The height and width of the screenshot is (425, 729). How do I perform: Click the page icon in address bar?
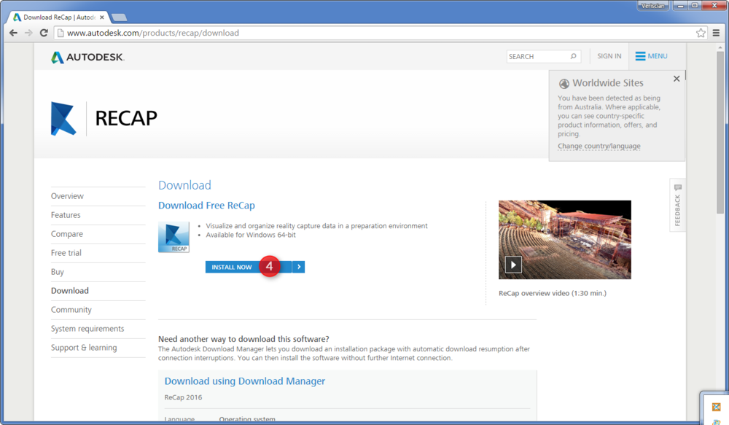[61, 33]
